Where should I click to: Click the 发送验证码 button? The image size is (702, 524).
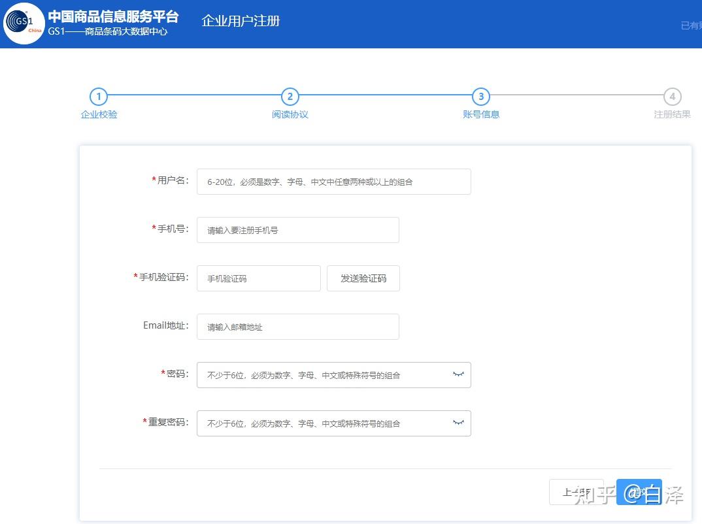tap(363, 278)
